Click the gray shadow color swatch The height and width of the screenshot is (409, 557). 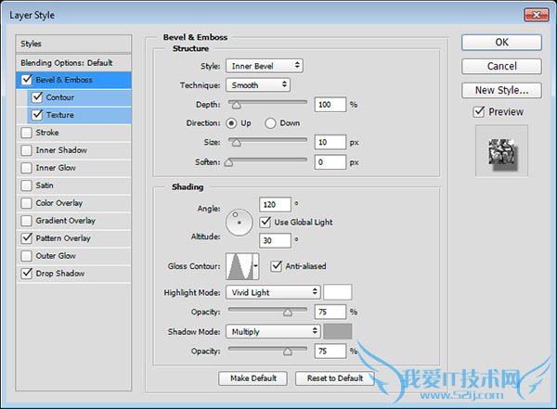click(x=338, y=331)
